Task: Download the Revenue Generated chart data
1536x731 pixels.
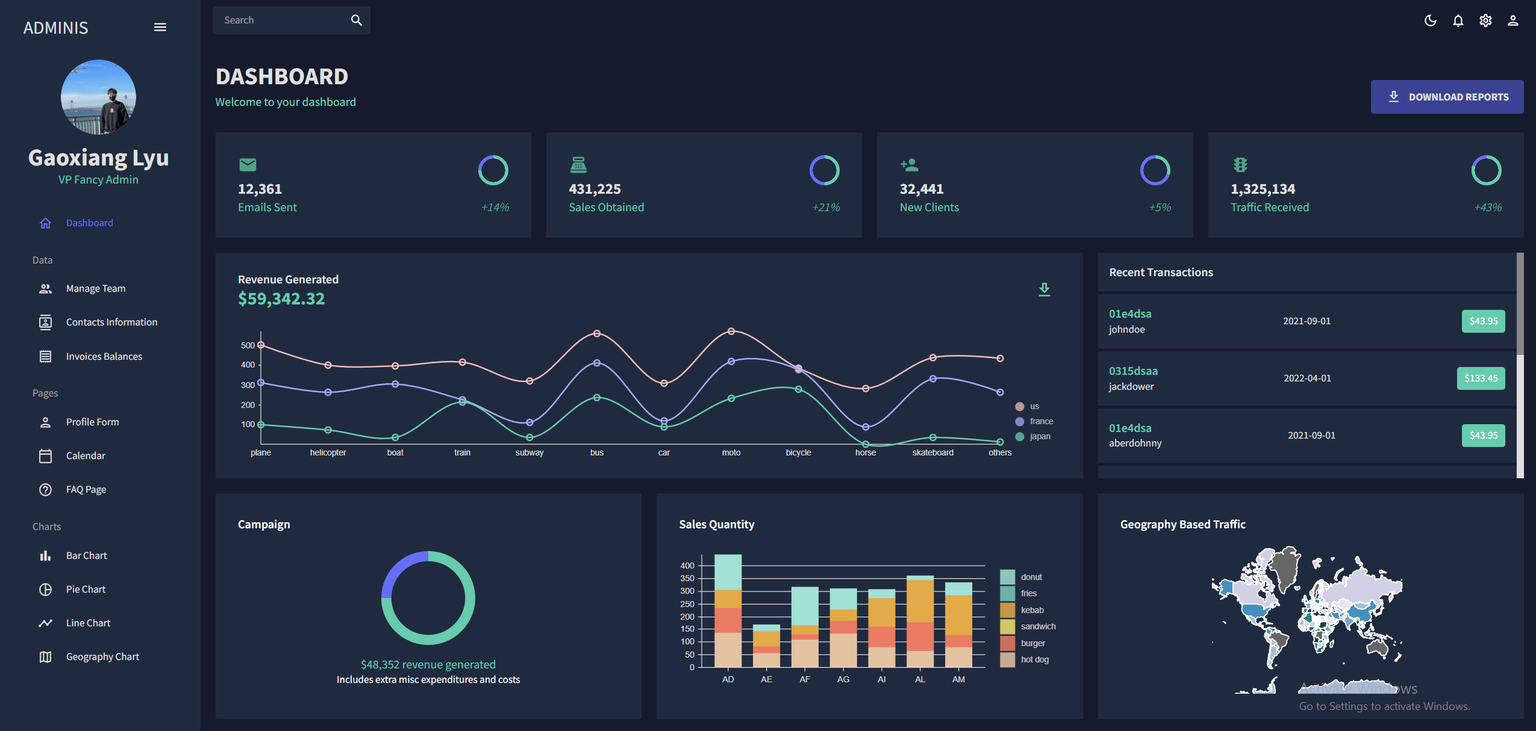Action: click(1044, 289)
